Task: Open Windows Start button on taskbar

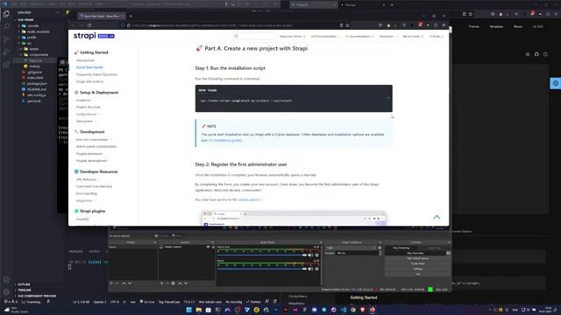Action: (x=188, y=310)
